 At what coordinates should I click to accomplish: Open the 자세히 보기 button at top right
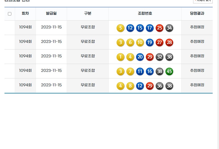pyautogui.click(x=203, y=1)
